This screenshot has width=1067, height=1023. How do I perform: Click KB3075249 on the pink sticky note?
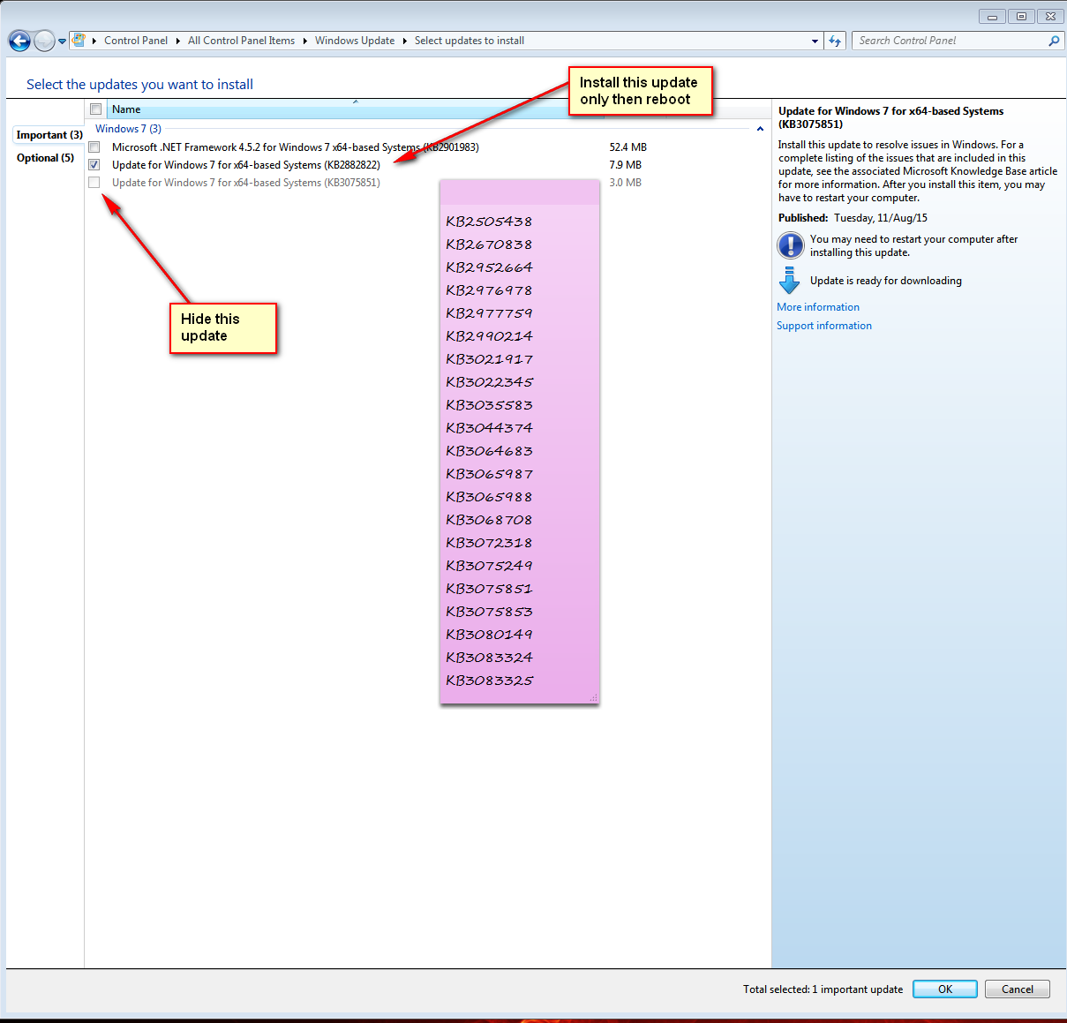point(489,566)
